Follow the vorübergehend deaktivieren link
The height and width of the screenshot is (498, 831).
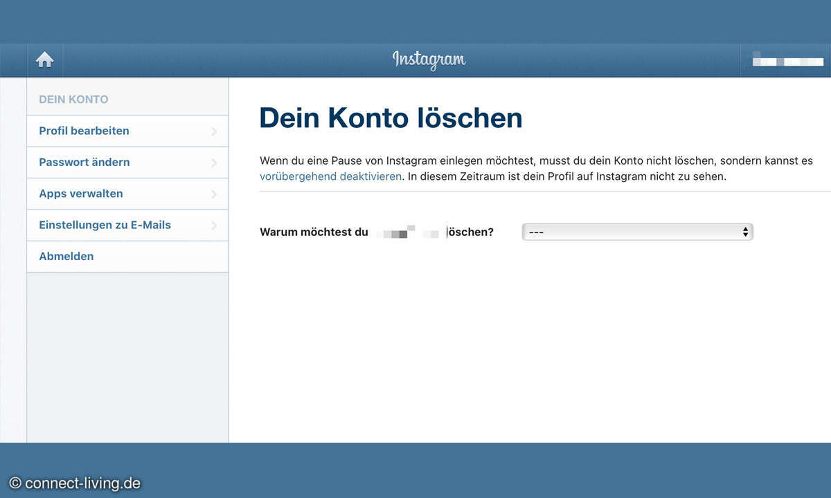[330, 176]
